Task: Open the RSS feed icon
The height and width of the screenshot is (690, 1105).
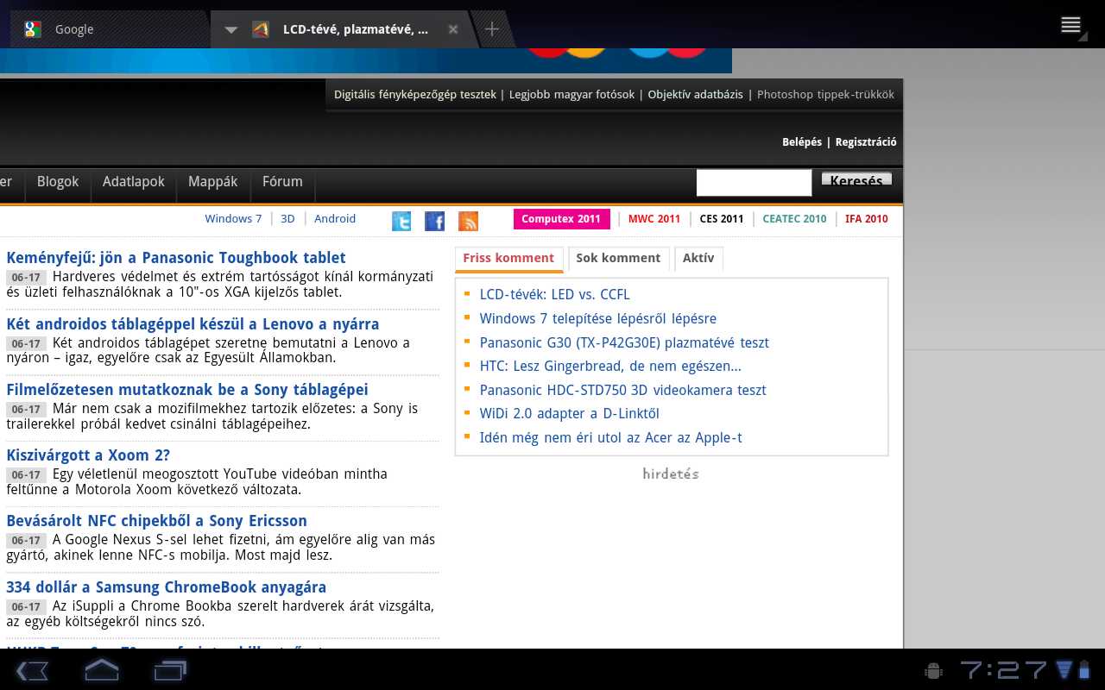Action: click(x=468, y=222)
